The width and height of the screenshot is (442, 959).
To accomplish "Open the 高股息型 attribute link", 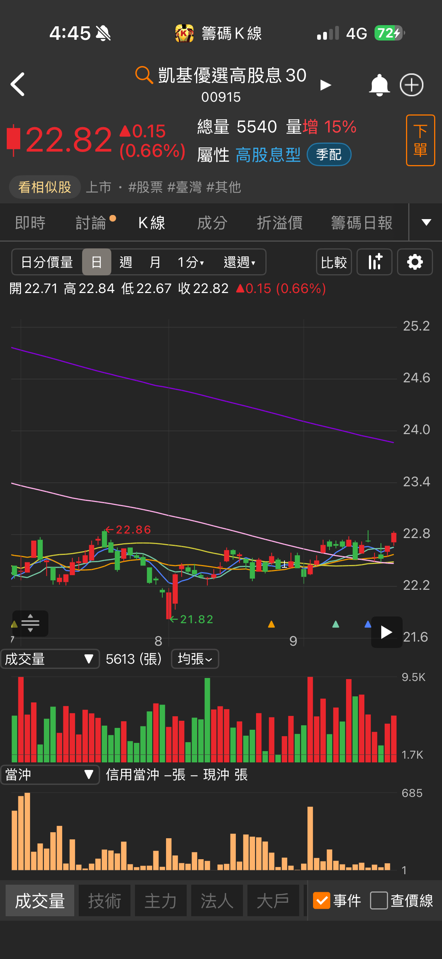I will tap(268, 155).
